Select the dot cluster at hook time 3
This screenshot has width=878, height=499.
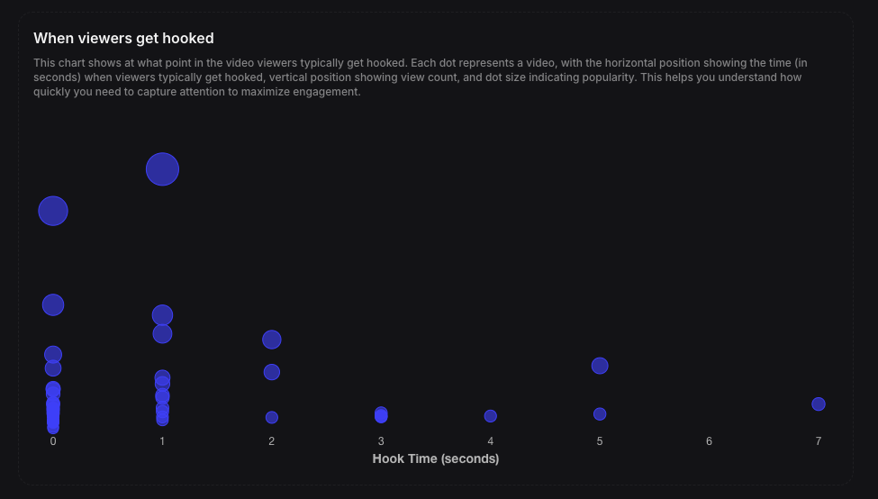click(x=381, y=414)
